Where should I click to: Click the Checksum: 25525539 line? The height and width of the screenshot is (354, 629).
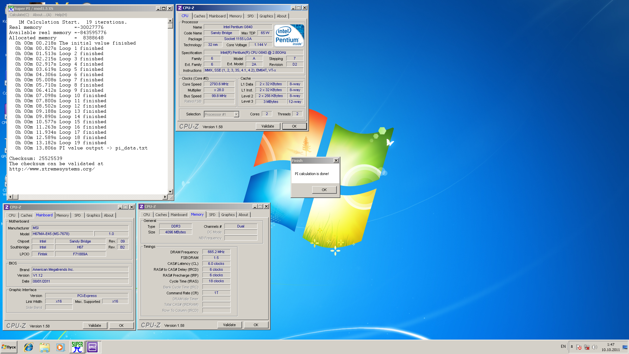tap(36, 159)
